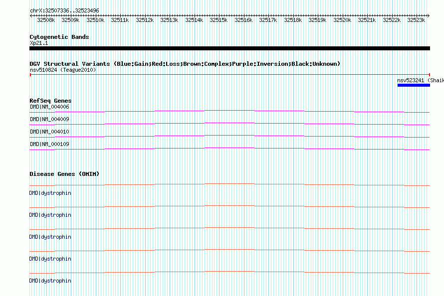Click the magenta line under DMD|NM_004009
The height and width of the screenshot is (296, 444).
[x=229, y=124]
